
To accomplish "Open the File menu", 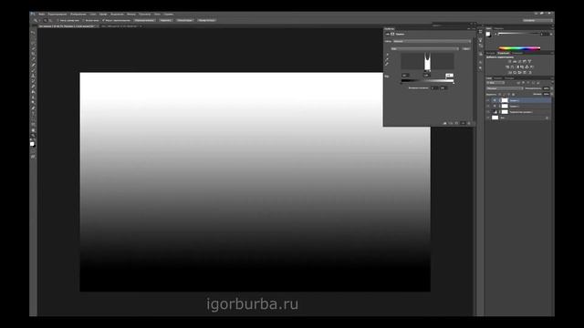I will tap(41, 15).
